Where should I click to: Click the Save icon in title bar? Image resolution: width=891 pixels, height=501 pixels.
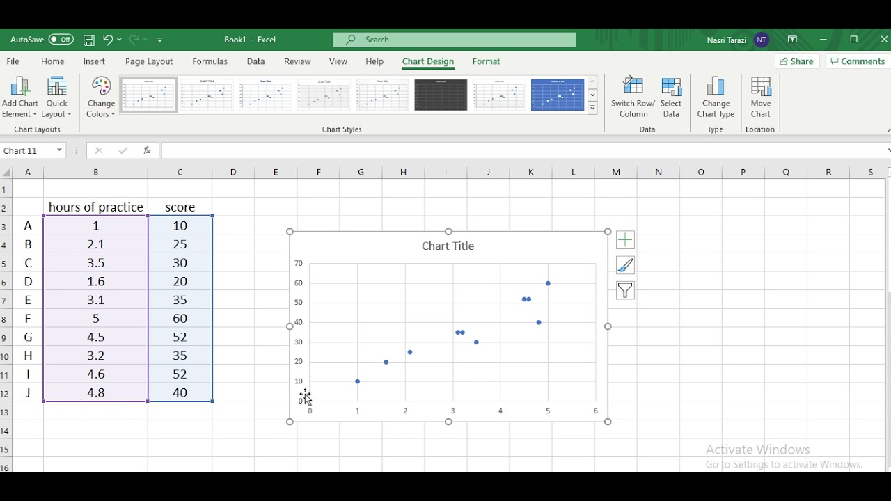tap(89, 40)
